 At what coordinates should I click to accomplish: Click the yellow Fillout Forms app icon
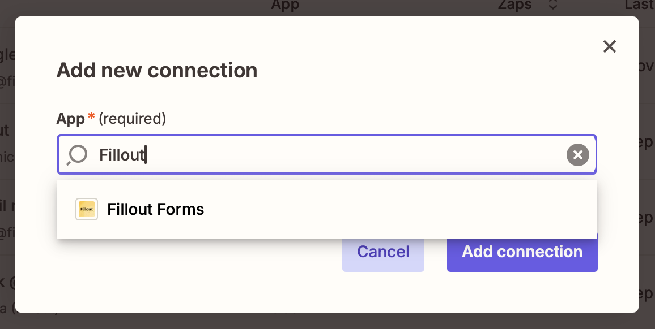click(86, 209)
